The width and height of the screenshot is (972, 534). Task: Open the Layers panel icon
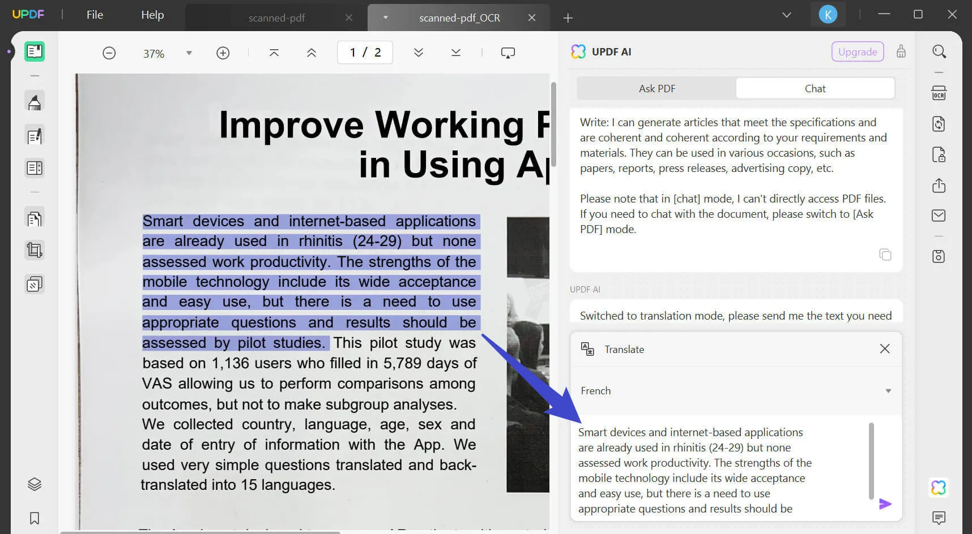(35, 484)
